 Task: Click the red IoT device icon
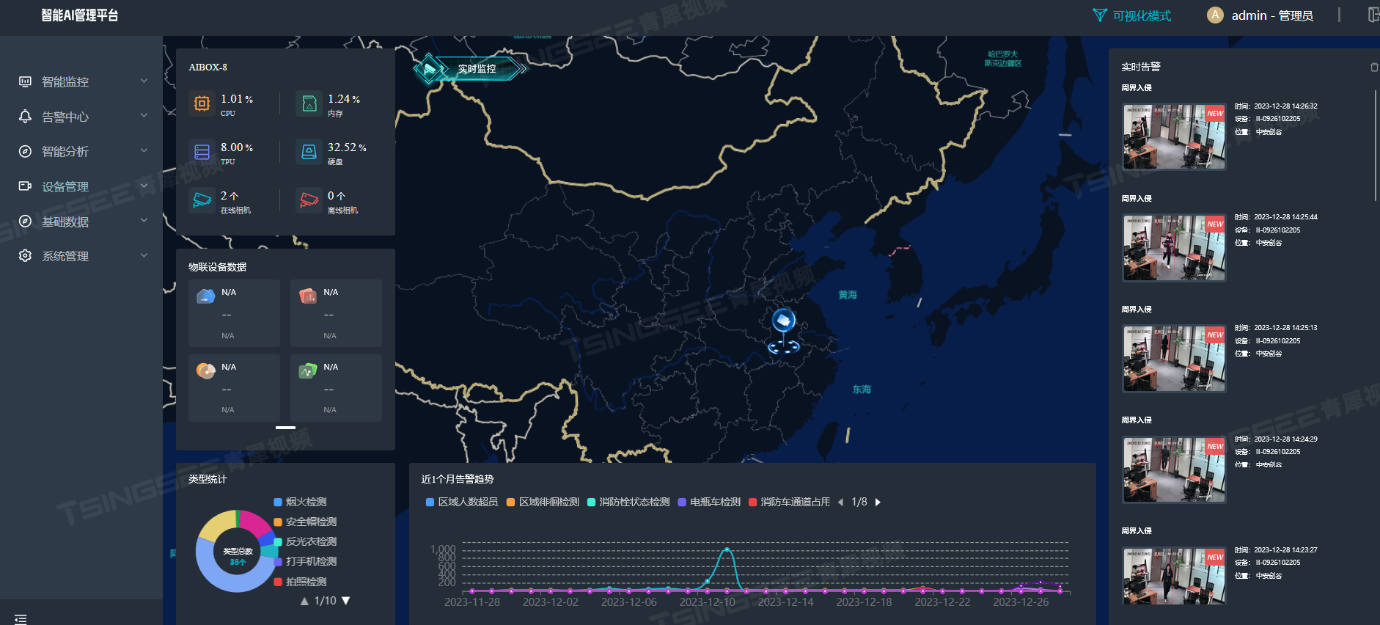(x=308, y=296)
